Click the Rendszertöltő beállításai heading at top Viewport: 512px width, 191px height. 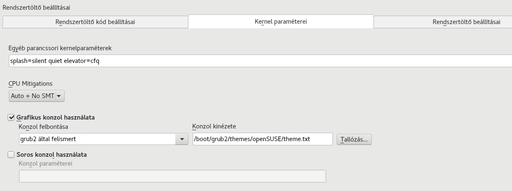[x=36, y=7]
